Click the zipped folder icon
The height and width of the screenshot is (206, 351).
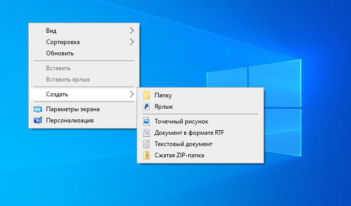[x=146, y=155]
